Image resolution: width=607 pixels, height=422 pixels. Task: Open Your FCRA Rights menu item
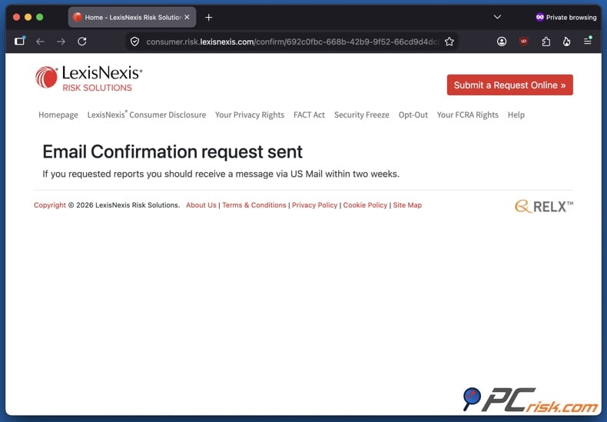pyautogui.click(x=468, y=115)
